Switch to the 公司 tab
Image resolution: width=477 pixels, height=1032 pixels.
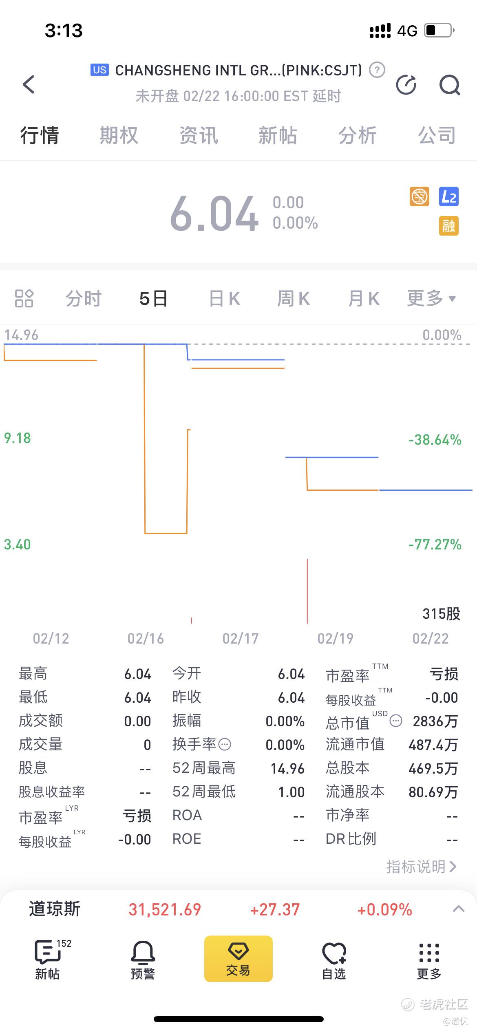click(x=437, y=135)
